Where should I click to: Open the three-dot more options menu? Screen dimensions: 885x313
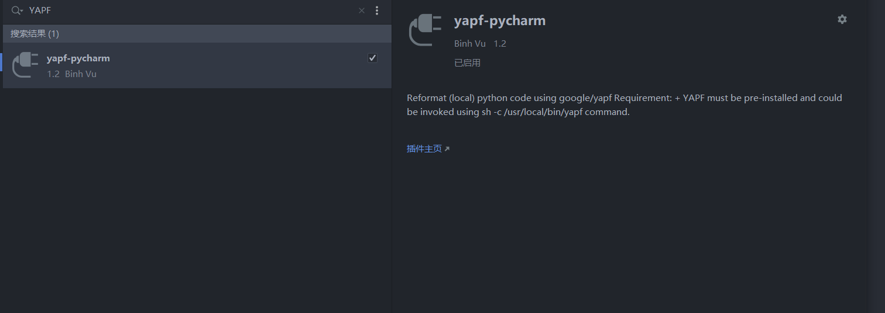coord(377,11)
